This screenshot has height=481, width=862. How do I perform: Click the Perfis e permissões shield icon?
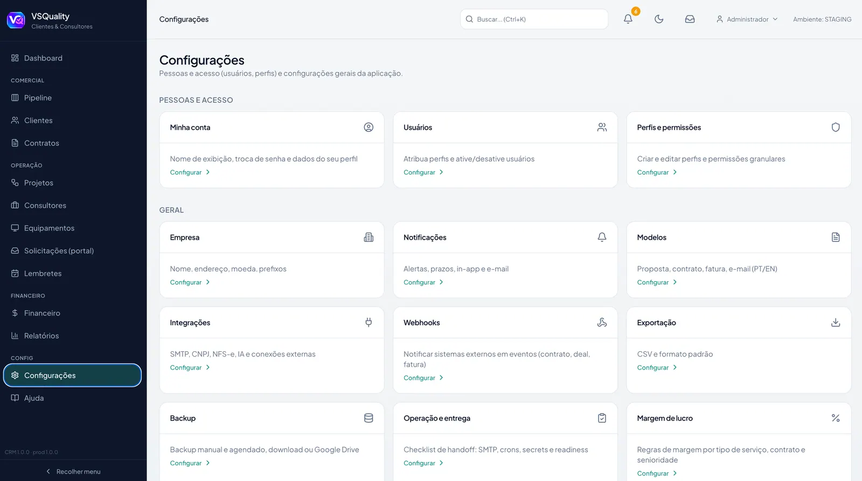836,127
